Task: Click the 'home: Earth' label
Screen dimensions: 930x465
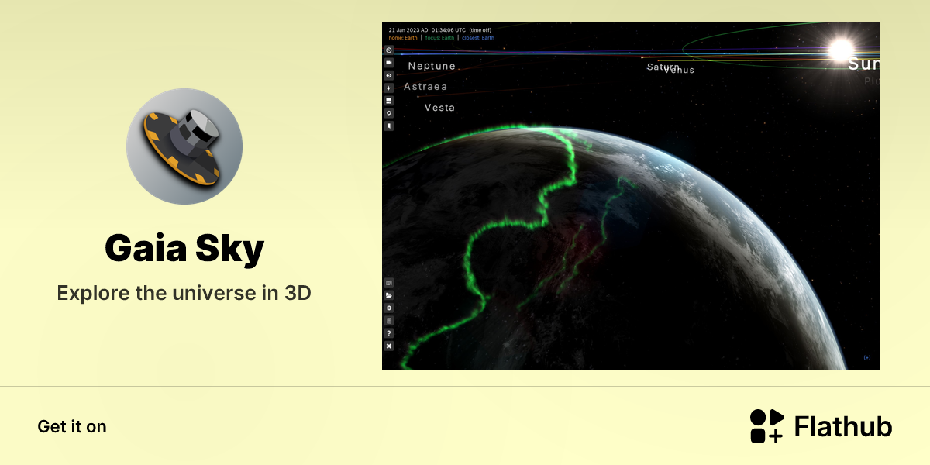Action: (403, 38)
